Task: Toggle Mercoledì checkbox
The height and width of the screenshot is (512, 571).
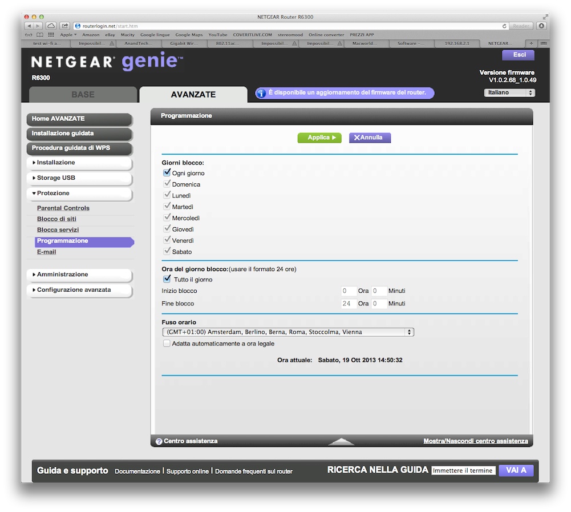Action: 167,217
